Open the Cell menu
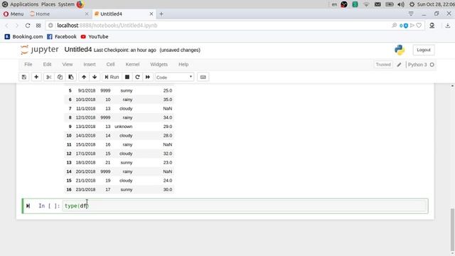Viewport: 455px width, 256px height. (x=111, y=65)
